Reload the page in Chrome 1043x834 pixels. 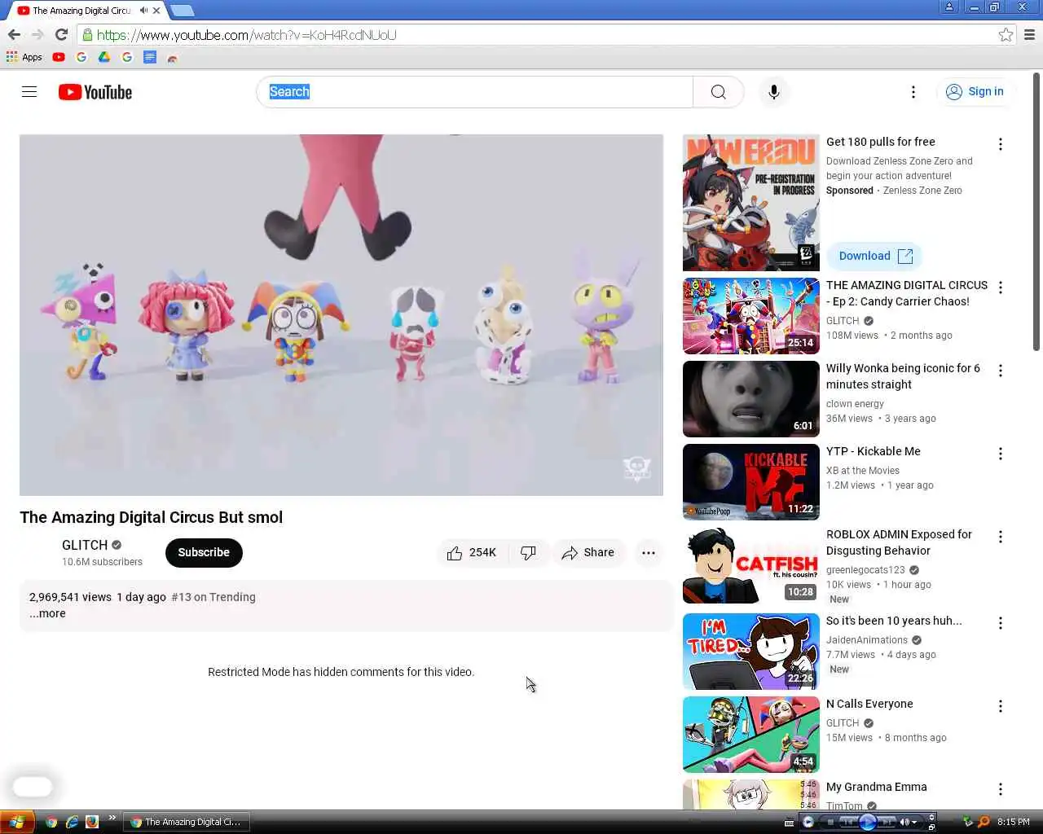click(61, 34)
